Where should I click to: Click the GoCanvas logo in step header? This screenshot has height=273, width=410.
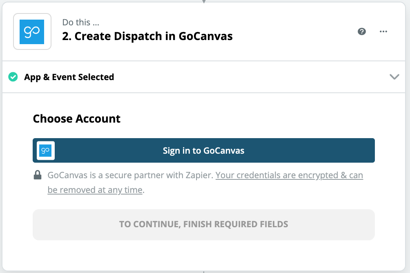click(32, 31)
